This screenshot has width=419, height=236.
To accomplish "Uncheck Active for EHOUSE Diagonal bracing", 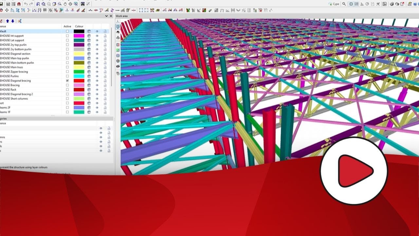I will click(x=67, y=80).
